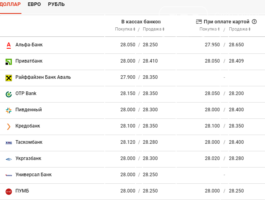Viewport: 265px width, 200px height.
Task: Sort card payment 'Продажа' column
Action: [240, 29]
